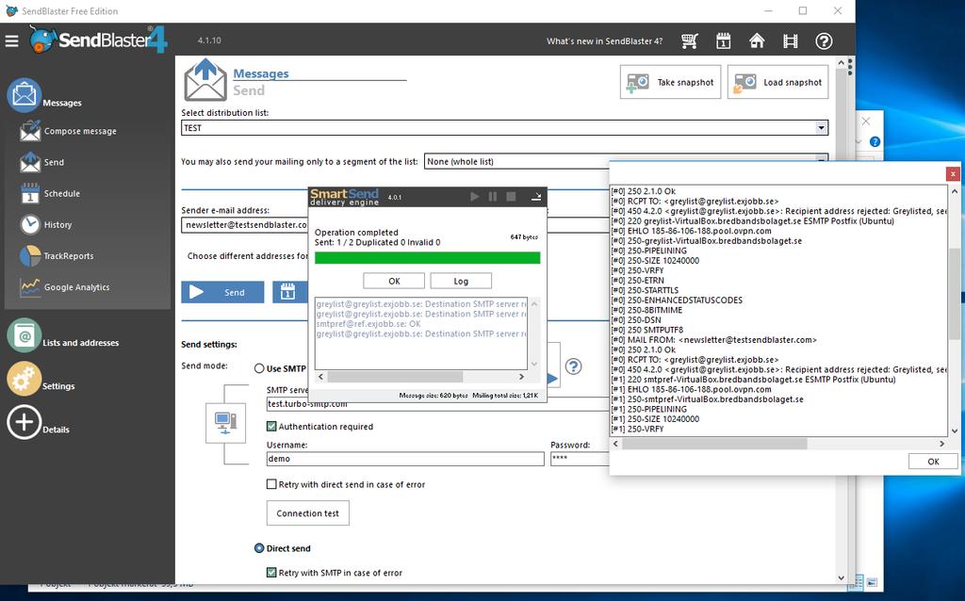Click the send settings help question mark
The width and height of the screenshot is (965, 601).
574,366
